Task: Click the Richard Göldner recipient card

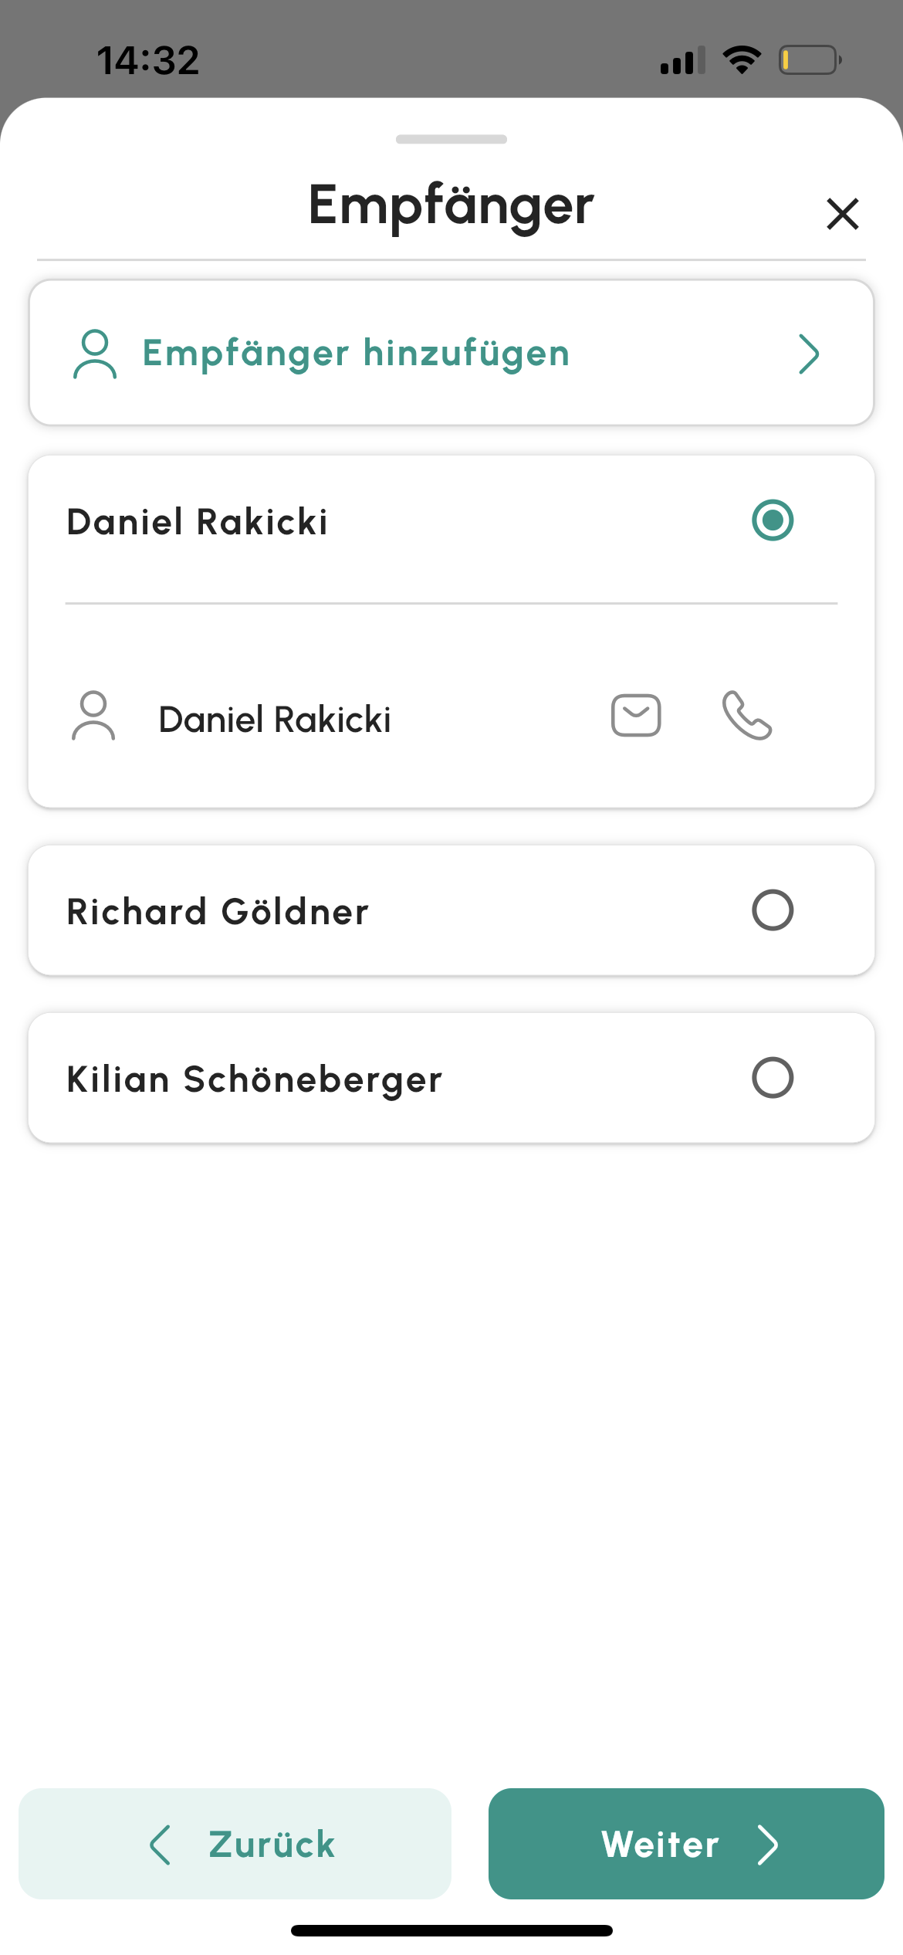Action: pos(451,910)
